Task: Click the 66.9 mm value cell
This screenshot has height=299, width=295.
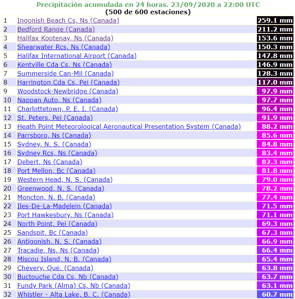Action: click(x=275, y=241)
